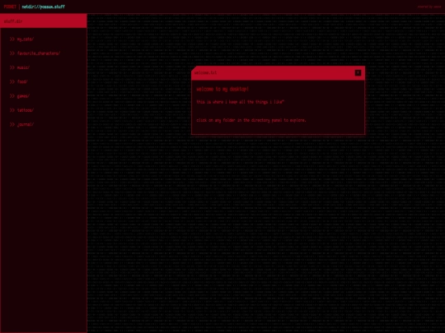Explore the 'games/' folder name
Image resolution: width=445 pixels, height=333 pixels.
point(23,96)
